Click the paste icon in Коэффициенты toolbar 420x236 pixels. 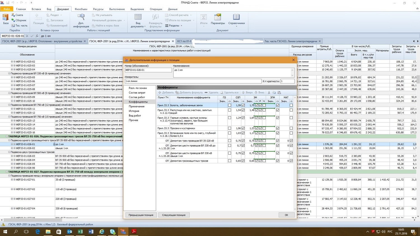(279, 93)
